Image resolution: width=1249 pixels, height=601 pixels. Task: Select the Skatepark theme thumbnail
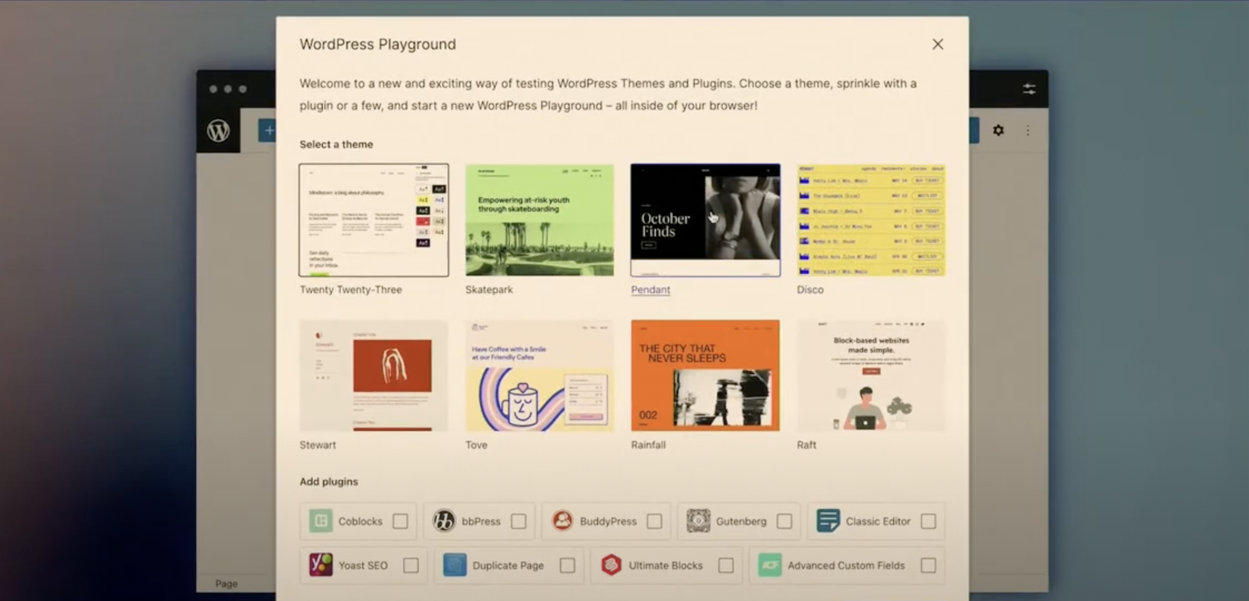coord(539,220)
